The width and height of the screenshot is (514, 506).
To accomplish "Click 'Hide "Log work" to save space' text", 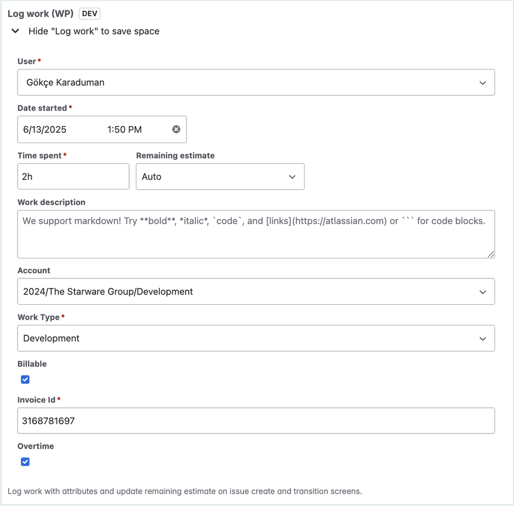I will 94,31.
